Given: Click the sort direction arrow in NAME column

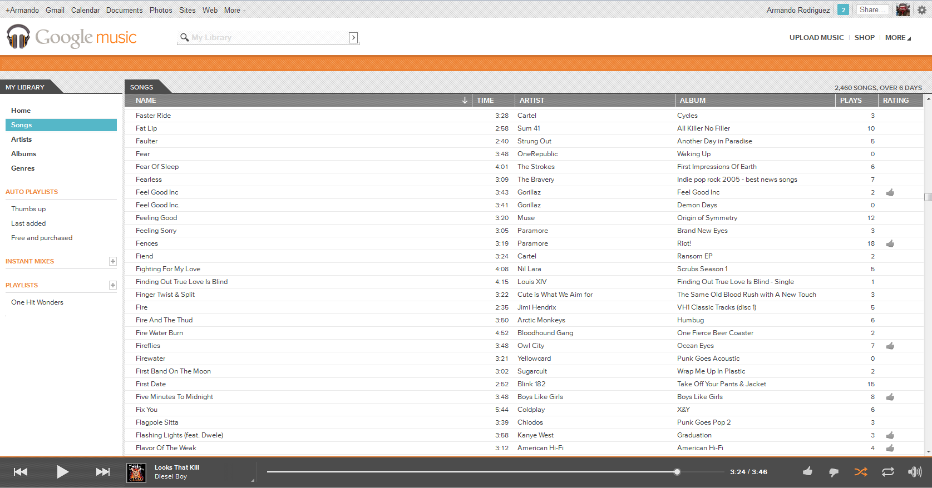Looking at the screenshot, I should pyautogui.click(x=465, y=101).
